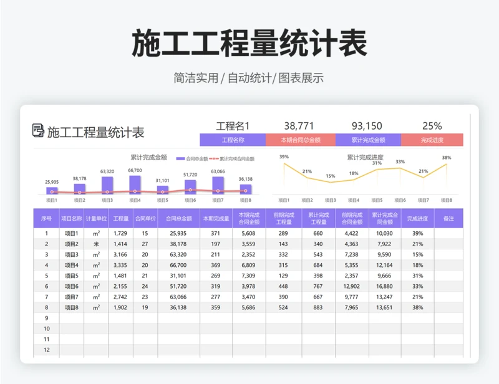
Task: Select the 工程量 column header
Action: 121,219
